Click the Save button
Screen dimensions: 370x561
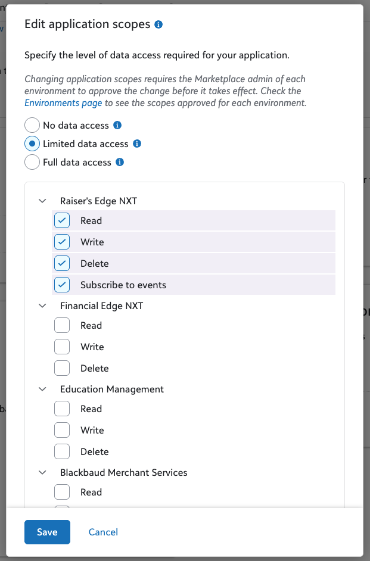[47, 532]
